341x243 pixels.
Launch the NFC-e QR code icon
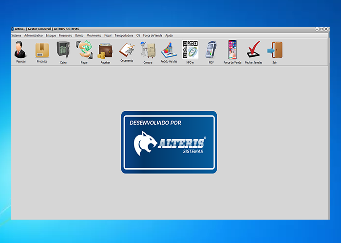coord(190,50)
